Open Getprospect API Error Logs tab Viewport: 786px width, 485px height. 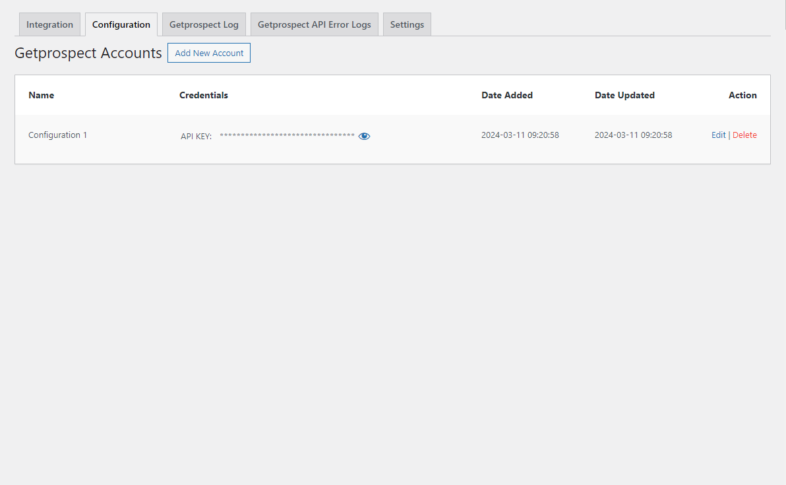pyautogui.click(x=315, y=24)
